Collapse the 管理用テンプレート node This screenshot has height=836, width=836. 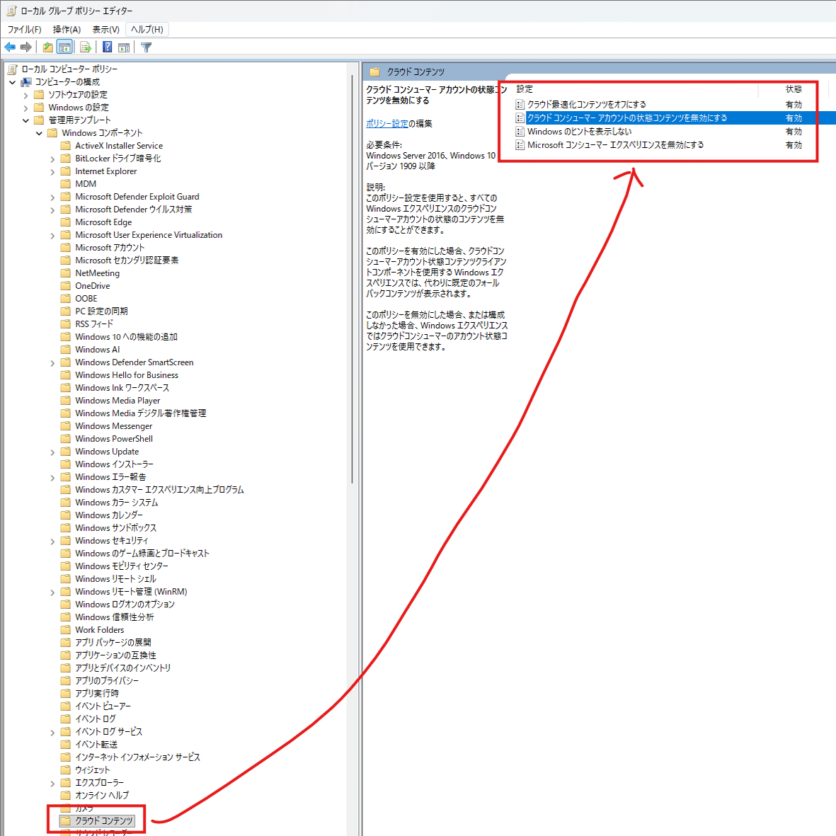click(x=25, y=120)
